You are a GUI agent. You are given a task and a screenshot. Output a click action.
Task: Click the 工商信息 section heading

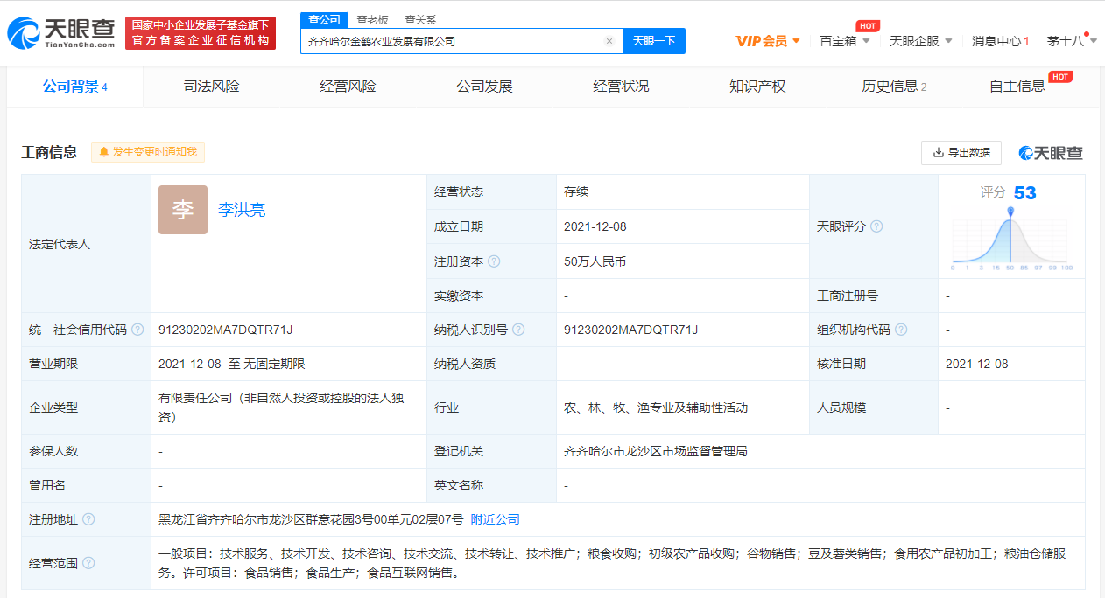tap(49, 152)
